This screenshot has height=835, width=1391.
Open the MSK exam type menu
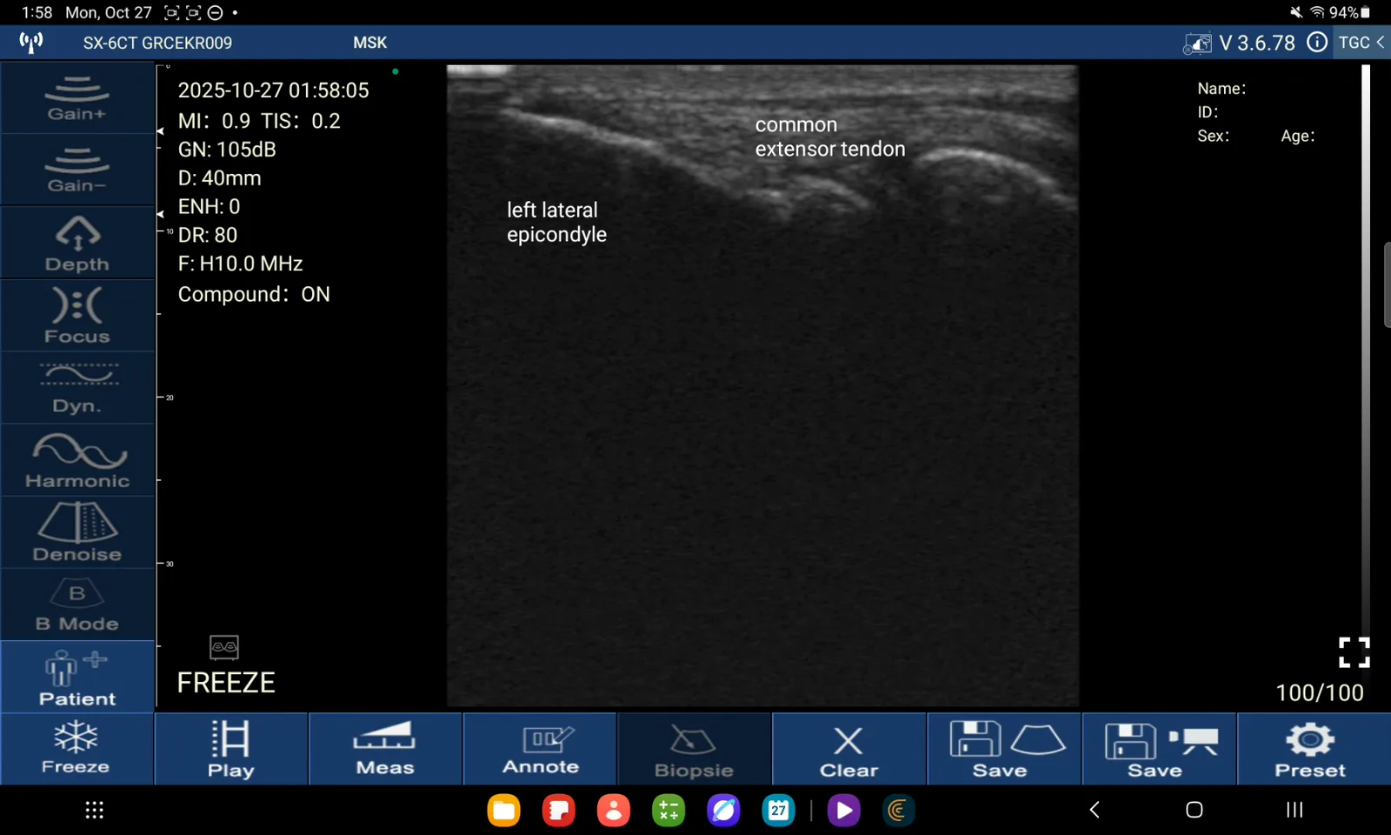[370, 43]
